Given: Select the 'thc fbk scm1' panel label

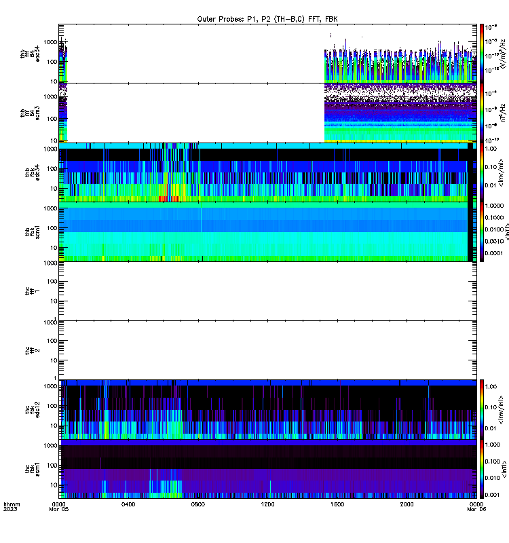Looking at the screenshot, I should click(32, 469).
